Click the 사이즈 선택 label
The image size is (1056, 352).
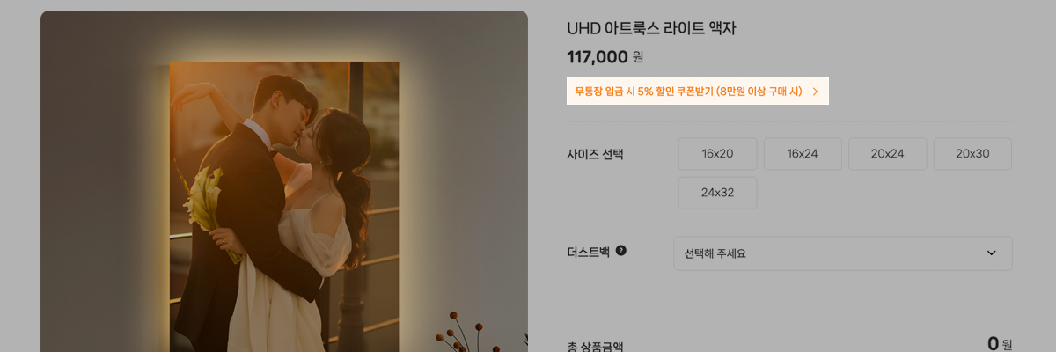coord(595,154)
